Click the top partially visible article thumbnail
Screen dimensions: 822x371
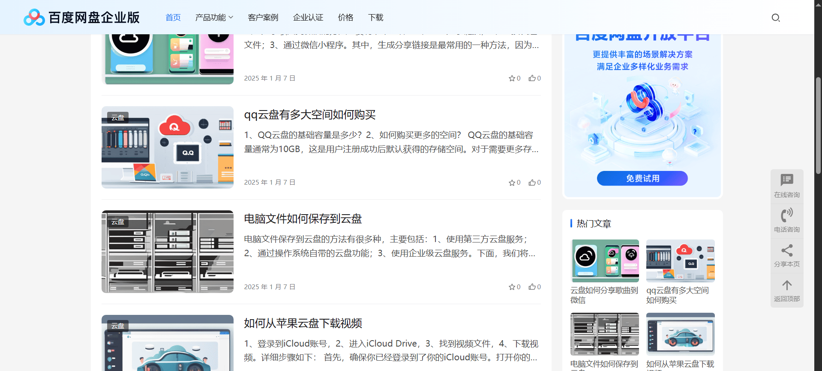[168, 59]
